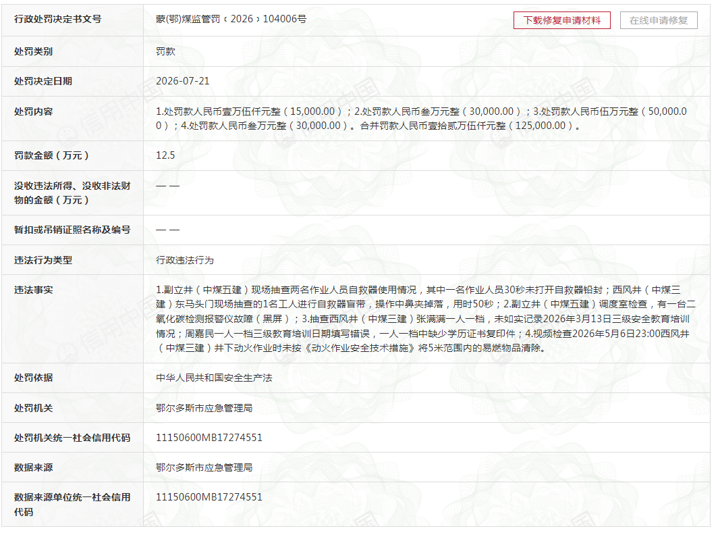Click the 处罚决定日期 label
Viewport: 718px width, 537px height.
pos(43,81)
